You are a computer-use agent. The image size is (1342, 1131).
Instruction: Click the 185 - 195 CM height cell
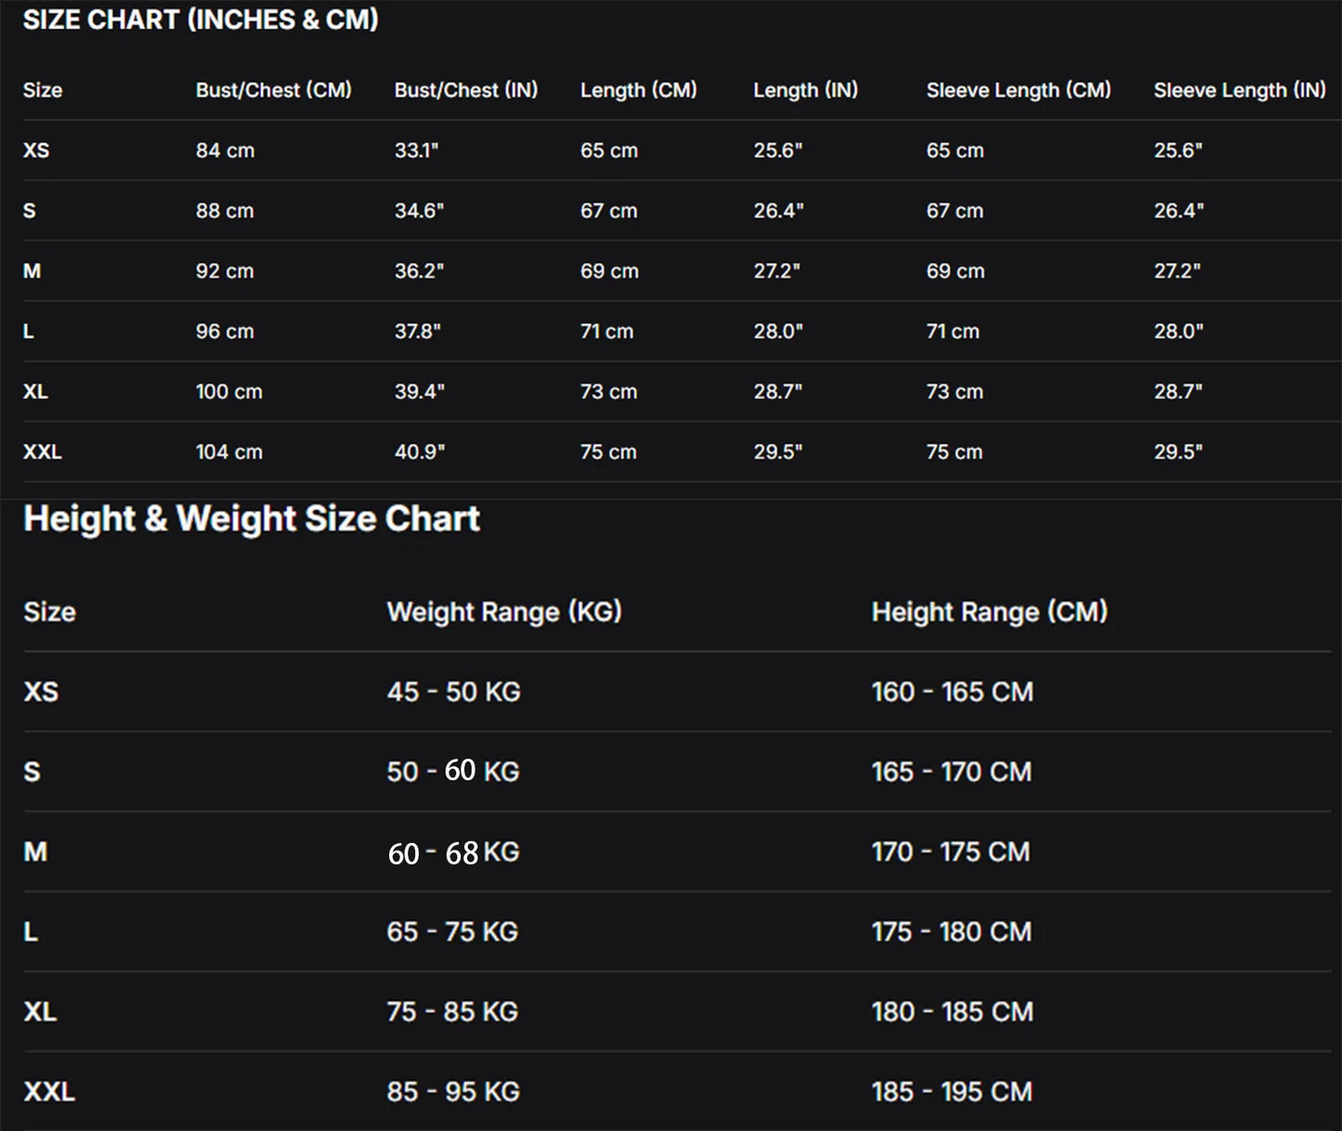(952, 1091)
